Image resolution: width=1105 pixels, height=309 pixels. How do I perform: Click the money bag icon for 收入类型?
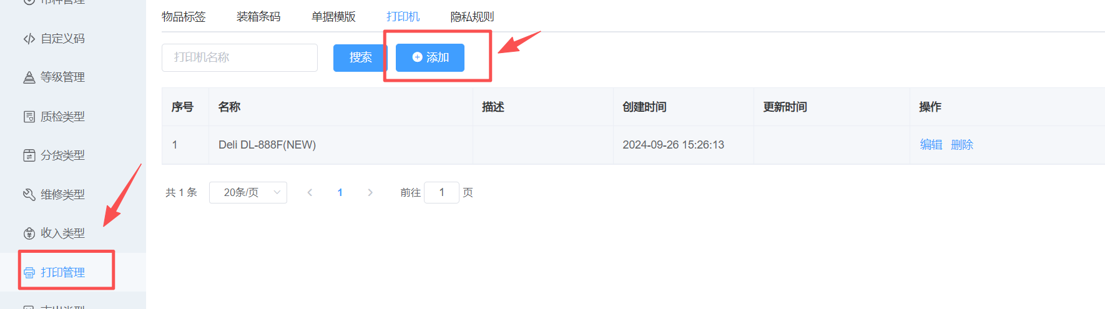(29, 233)
